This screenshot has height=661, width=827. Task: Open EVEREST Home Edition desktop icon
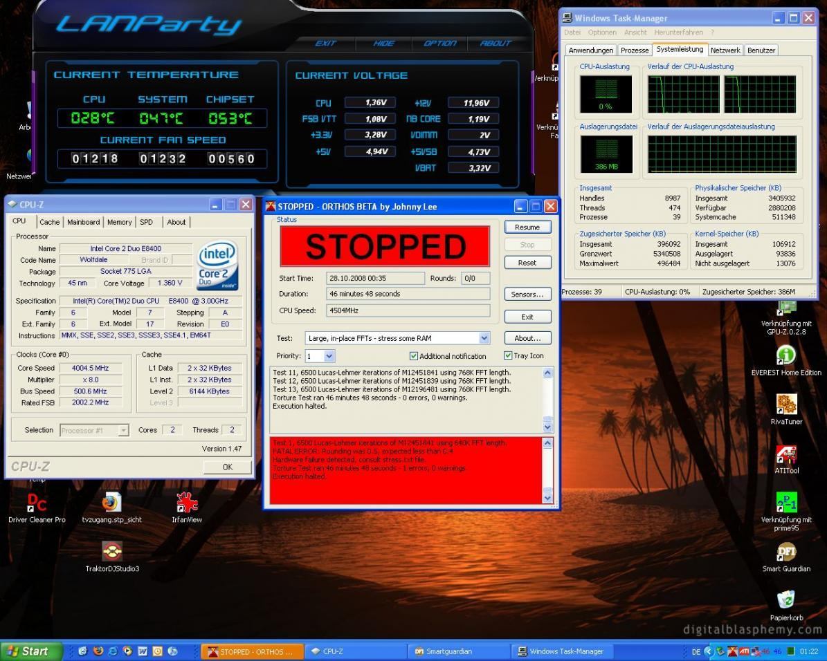click(x=786, y=360)
